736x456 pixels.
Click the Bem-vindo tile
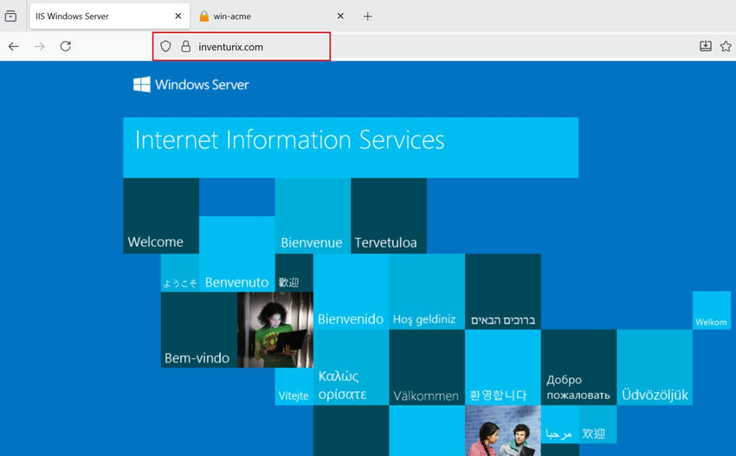(199, 330)
